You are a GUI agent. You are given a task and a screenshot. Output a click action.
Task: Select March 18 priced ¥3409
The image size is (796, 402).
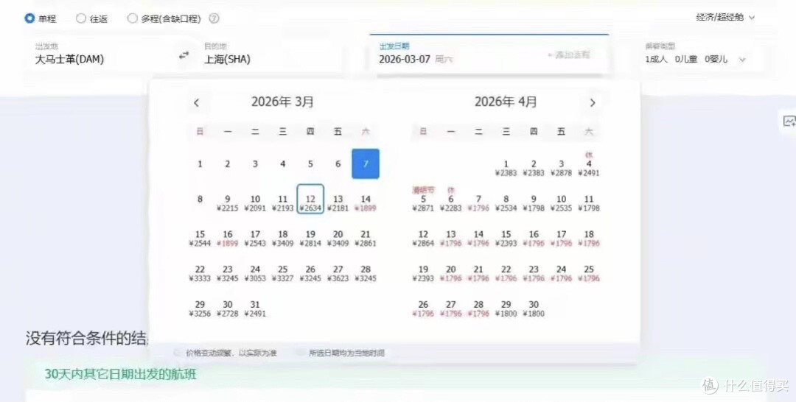coord(283,238)
